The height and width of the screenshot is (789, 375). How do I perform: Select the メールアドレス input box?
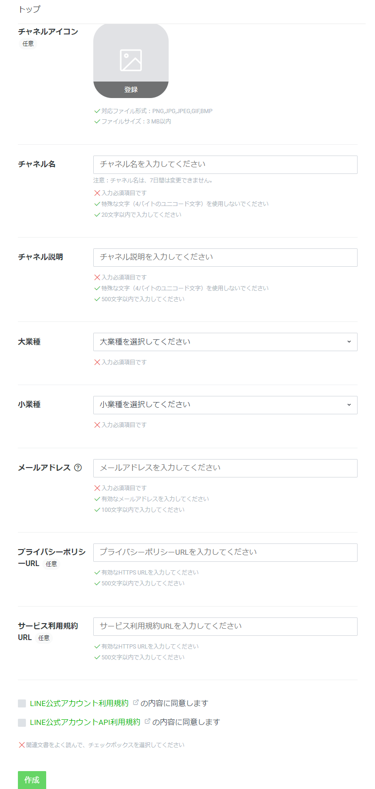225,468
